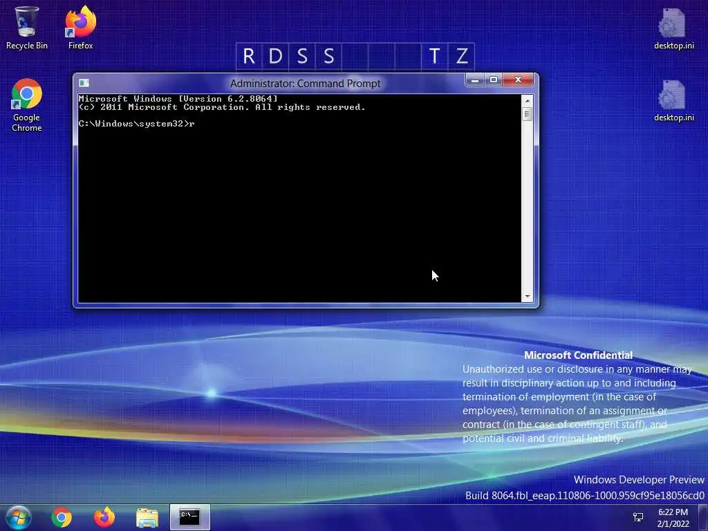Select the upper desktop.ini file icon
The image size is (708, 531).
673,28
